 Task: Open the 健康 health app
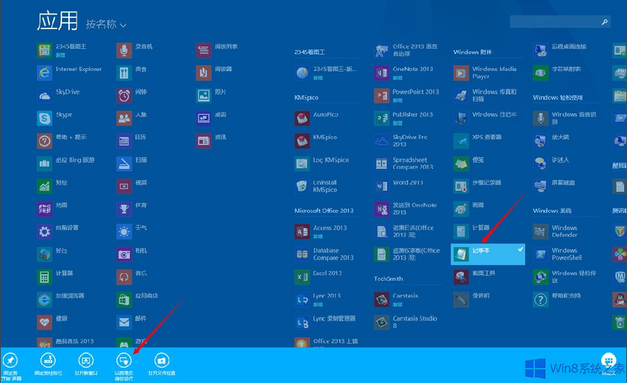tap(52, 322)
